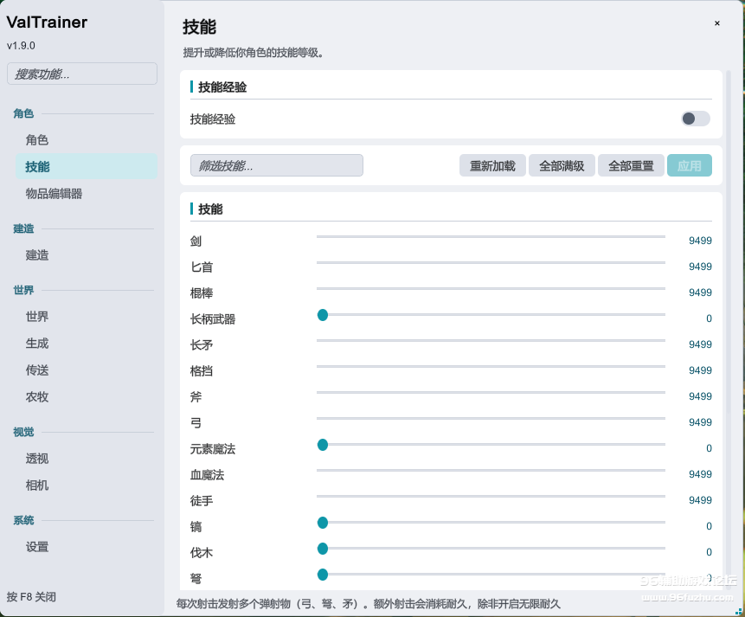Click the 重新加载 button
This screenshot has height=617, width=745.
coord(492,165)
